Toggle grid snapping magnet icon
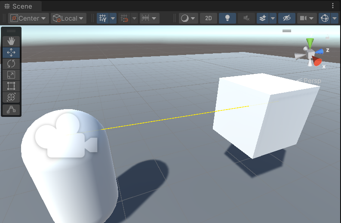The width and height of the screenshot is (341, 223). (x=124, y=18)
